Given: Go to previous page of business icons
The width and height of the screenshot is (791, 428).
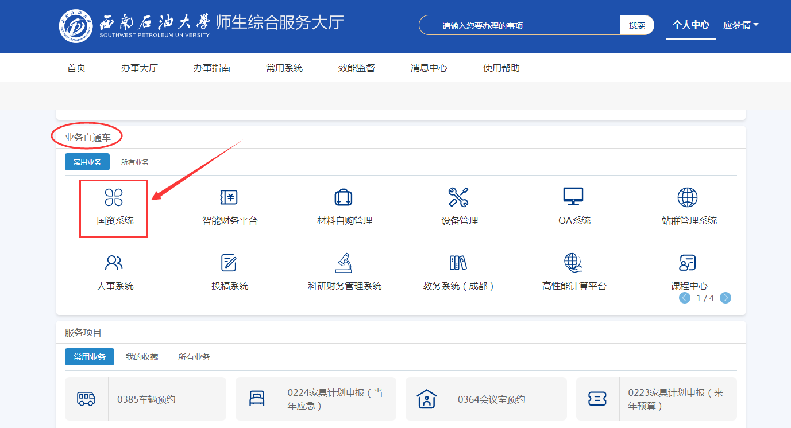Looking at the screenshot, I should (x=685, y=298).
